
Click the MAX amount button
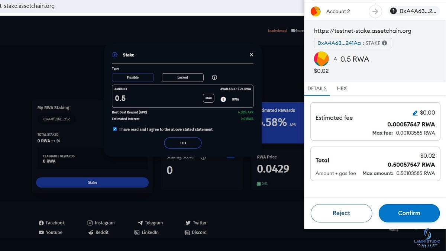coord(209,98)
